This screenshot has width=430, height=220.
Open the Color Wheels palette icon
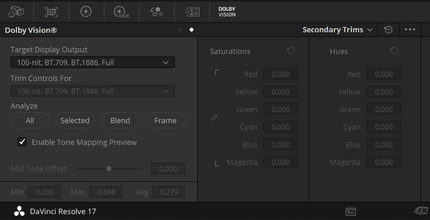[x=86, y=12]
